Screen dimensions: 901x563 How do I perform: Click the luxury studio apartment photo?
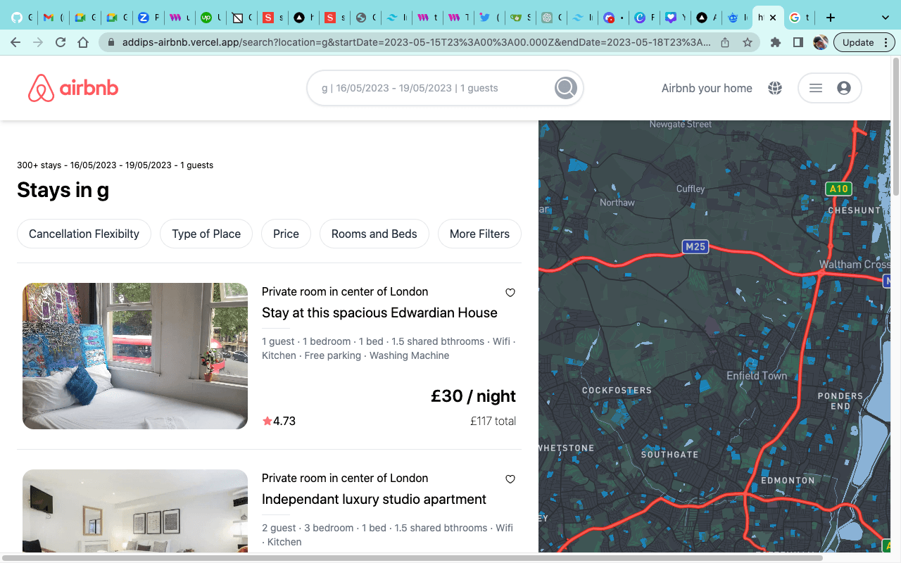[x=135, y=511]
